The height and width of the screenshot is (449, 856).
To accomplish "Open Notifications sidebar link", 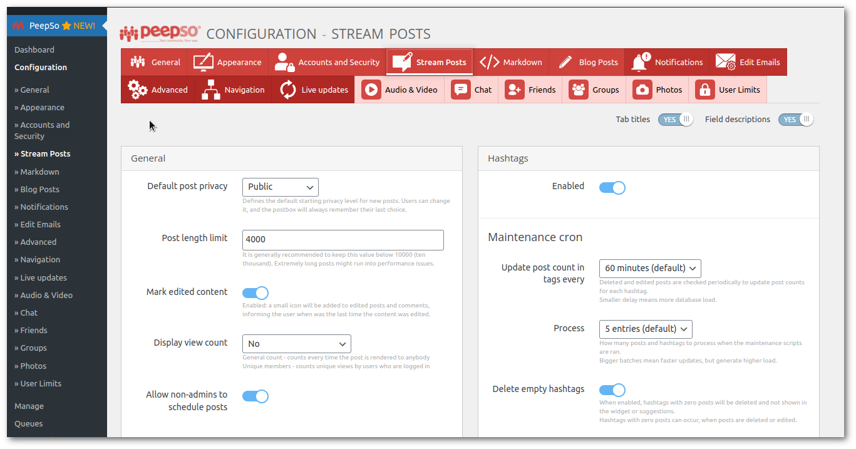I will [41, 207].
